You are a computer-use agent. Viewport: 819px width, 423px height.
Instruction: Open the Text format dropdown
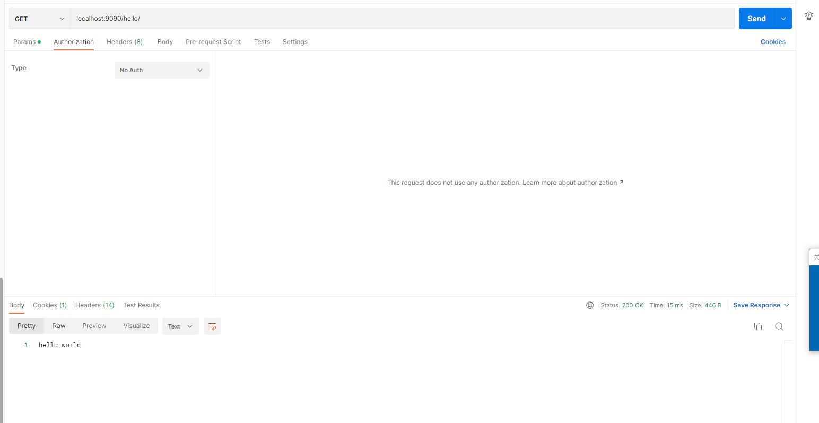(180, 326)
